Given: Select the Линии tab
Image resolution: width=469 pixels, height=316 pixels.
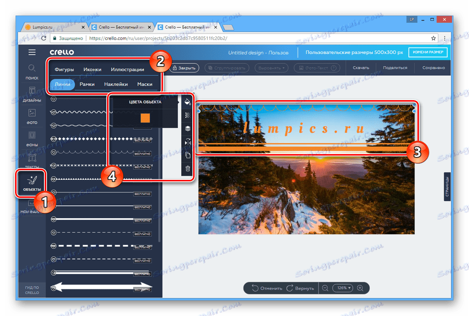Looking at the screenshot, I should pyautogui.click(x=62, y=84).
